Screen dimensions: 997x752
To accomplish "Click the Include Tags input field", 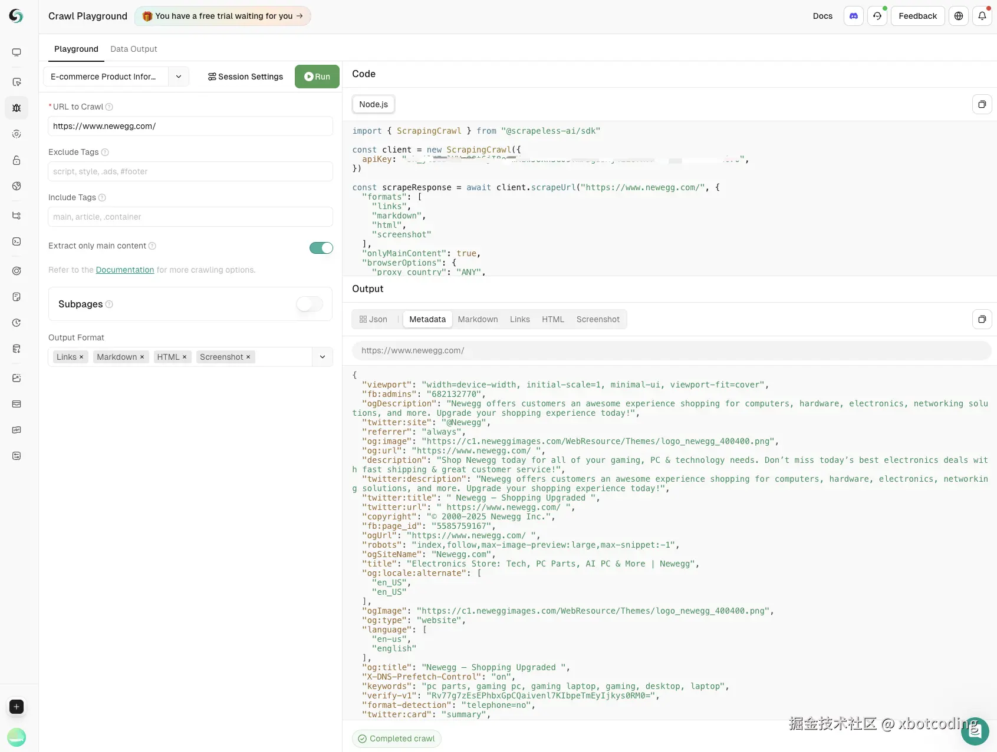I will 190,217.
